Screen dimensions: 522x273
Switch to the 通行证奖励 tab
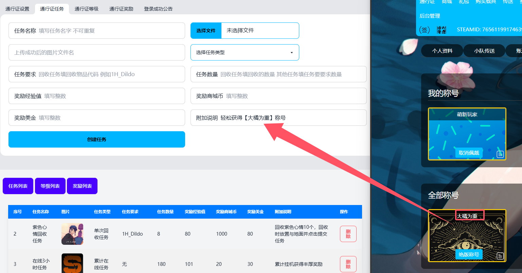tap(121, 9)
